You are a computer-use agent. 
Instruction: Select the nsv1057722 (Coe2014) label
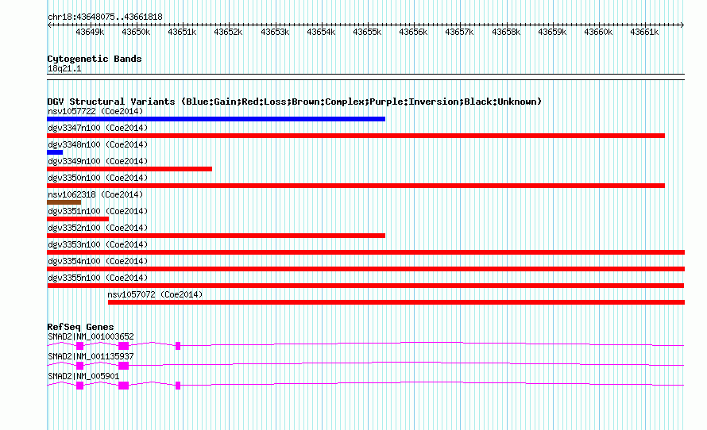click(95, 111)
